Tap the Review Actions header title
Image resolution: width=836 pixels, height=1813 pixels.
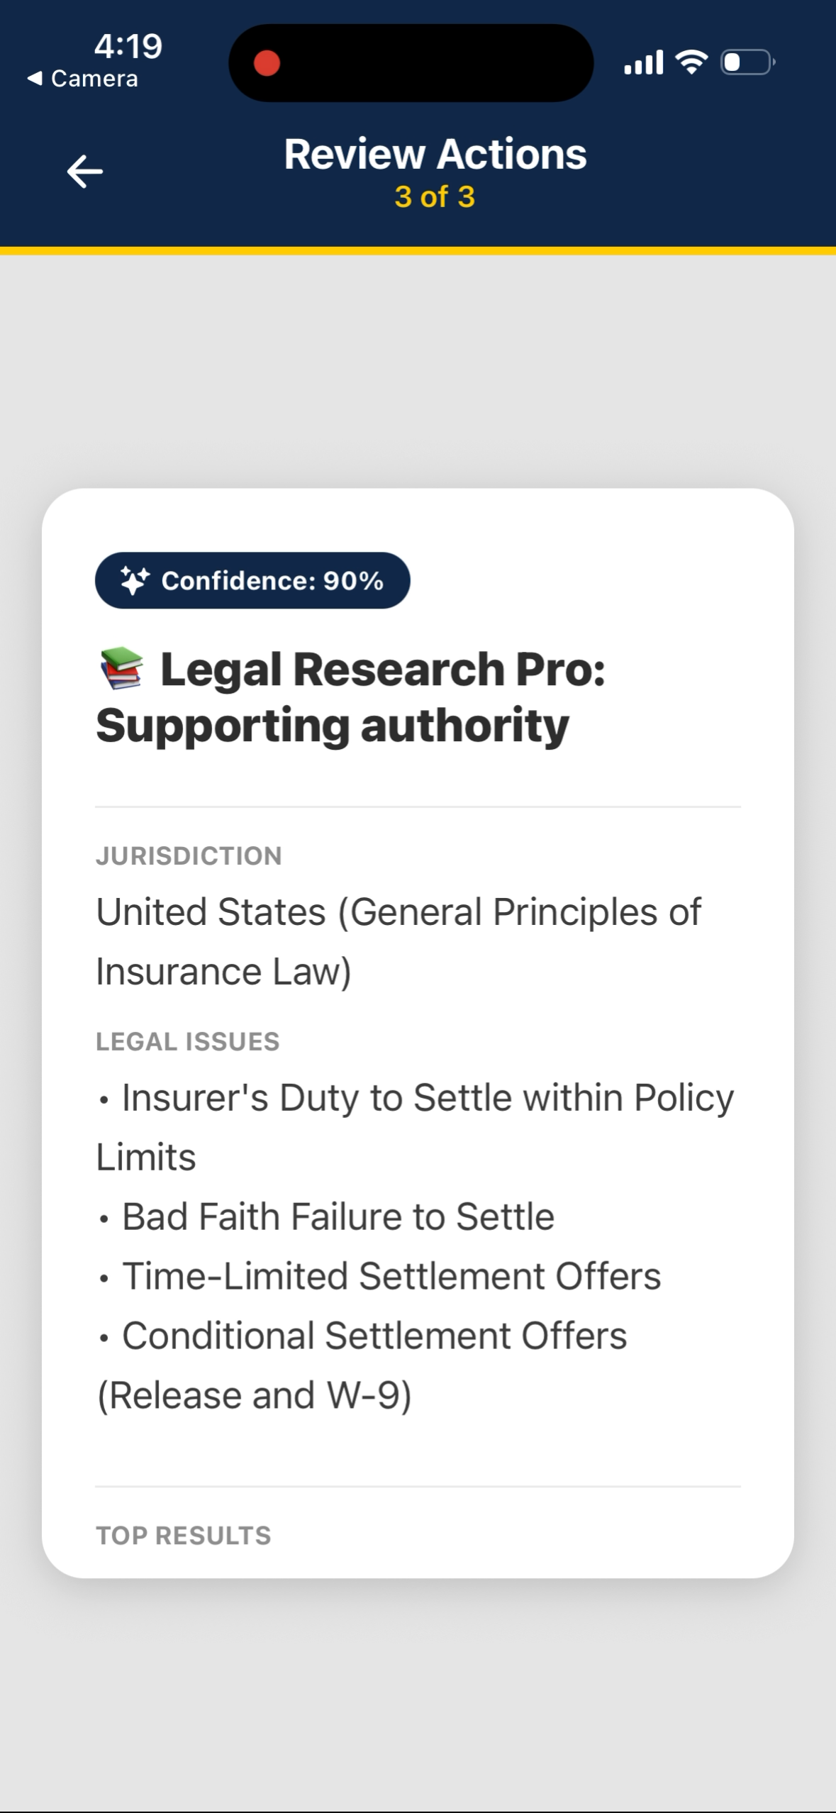click(x=435, y=154)
